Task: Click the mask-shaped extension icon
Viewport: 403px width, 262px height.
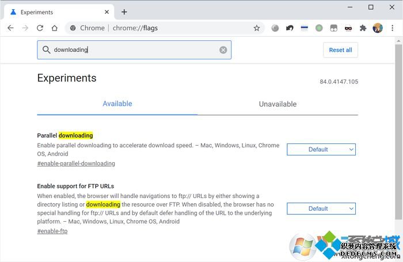Action: click(x=348, y=28)
